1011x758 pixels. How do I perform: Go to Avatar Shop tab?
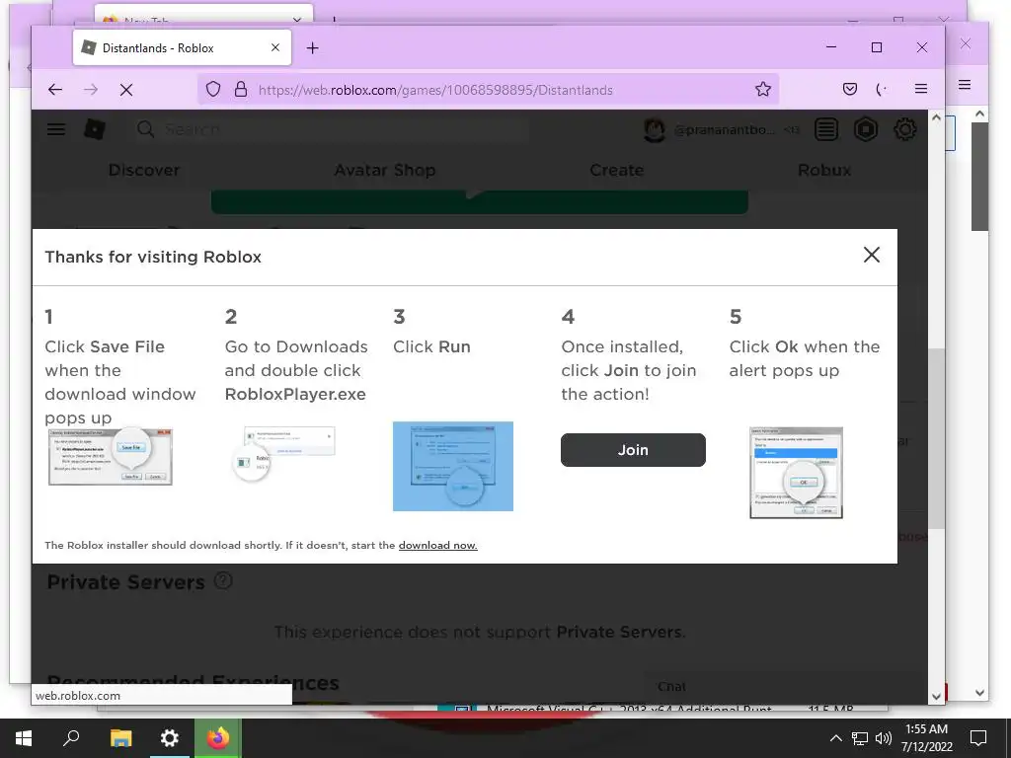click(x=385, y=170)
